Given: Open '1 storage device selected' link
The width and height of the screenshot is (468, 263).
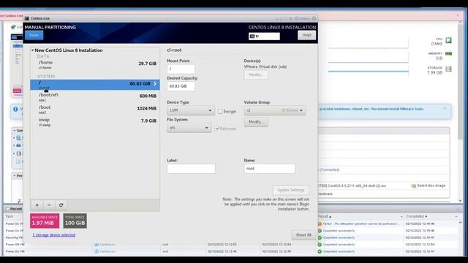Looking at the screenshot, I should tap(54, 235).
